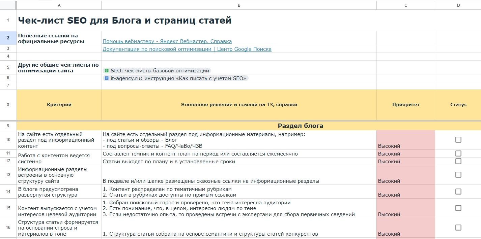Select the 'Раздел блога' section header cell

click(300, 125)
